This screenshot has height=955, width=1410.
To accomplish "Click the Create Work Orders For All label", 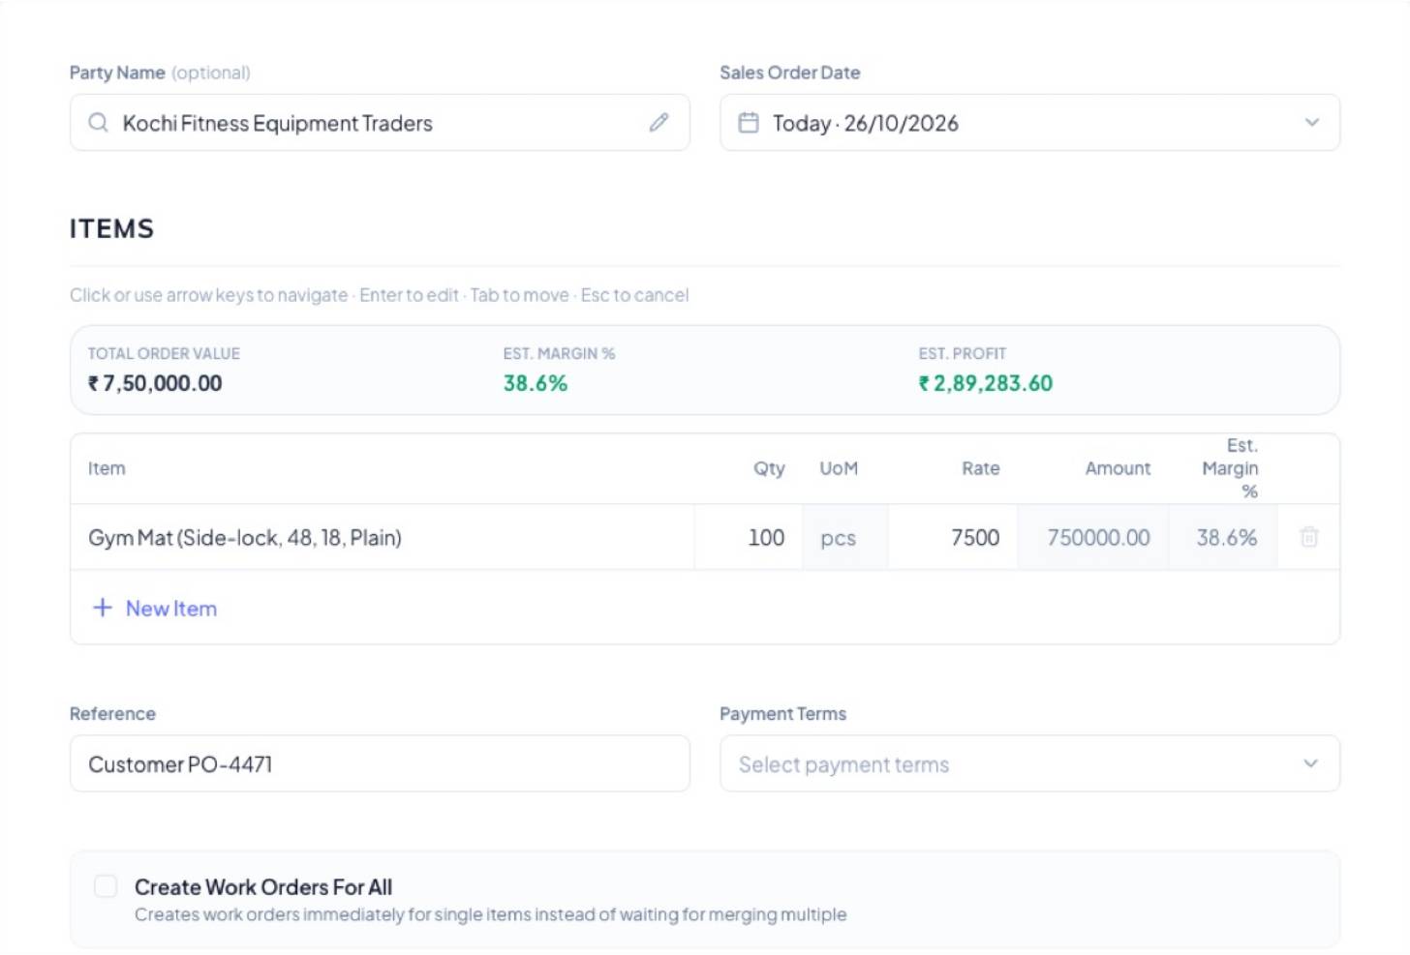I will pos(263,887).
